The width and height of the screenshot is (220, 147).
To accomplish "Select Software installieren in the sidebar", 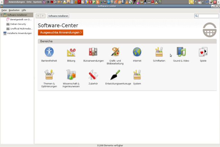I will [17, 15].
